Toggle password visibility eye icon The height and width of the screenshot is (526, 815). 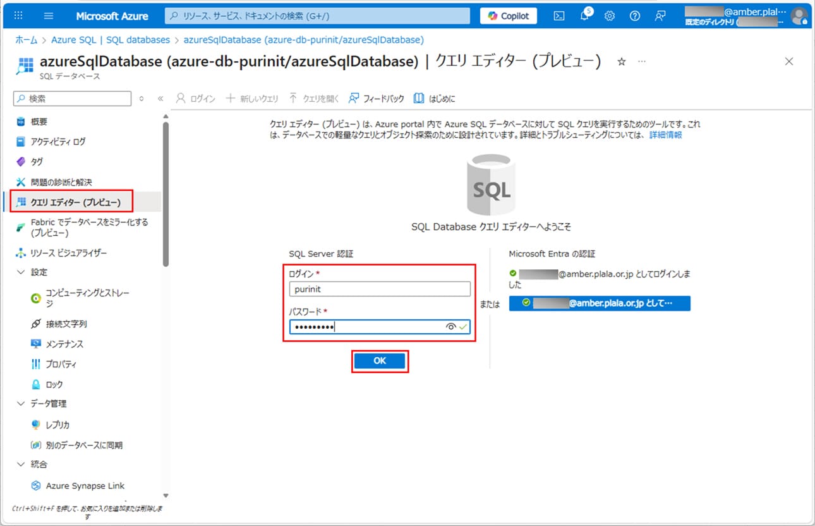450,327
